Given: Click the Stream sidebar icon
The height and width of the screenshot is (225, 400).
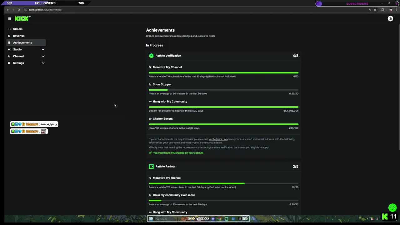Looking at the screenshot, I should click(9, 29).
